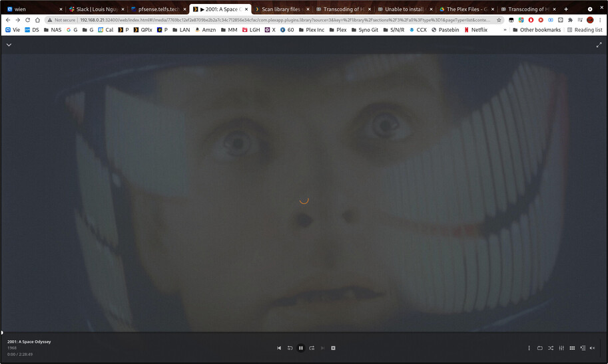Switch to the Slack Louis Nguy tab
Image resolution: width=608 pixels, height=364 pixels.
(97, 9)
